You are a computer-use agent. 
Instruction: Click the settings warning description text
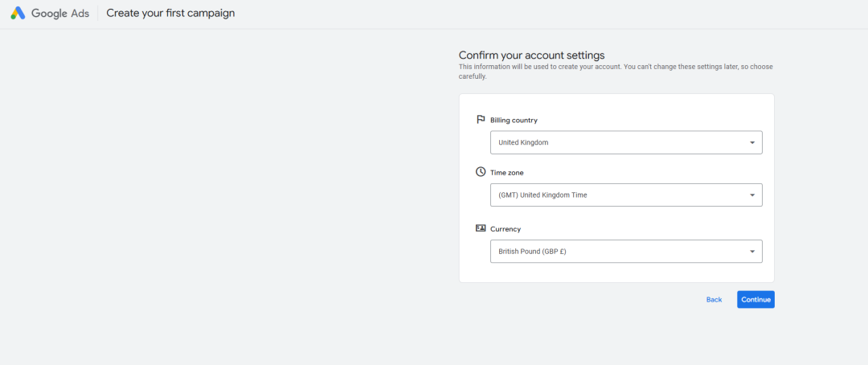pos(616,72)
